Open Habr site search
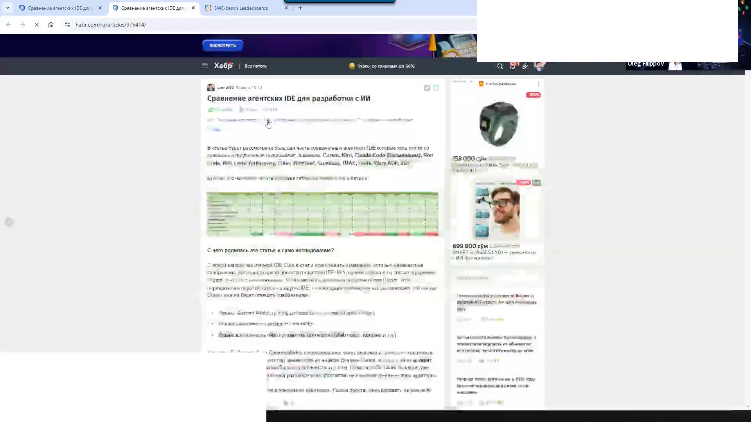Viewport: 751px width, 422px height. [x=500, y=66]
